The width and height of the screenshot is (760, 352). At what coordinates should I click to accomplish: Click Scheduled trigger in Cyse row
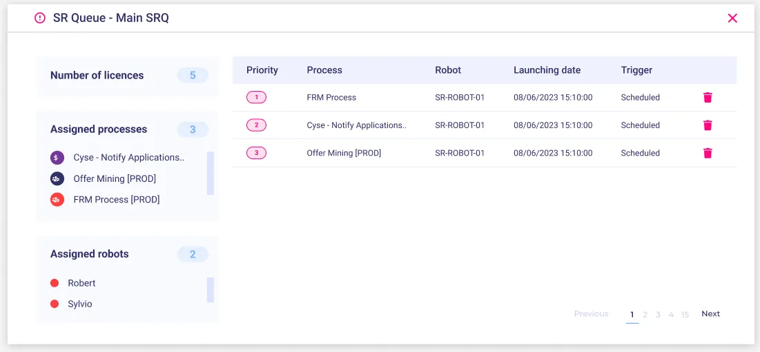click(x=641, y=125)
